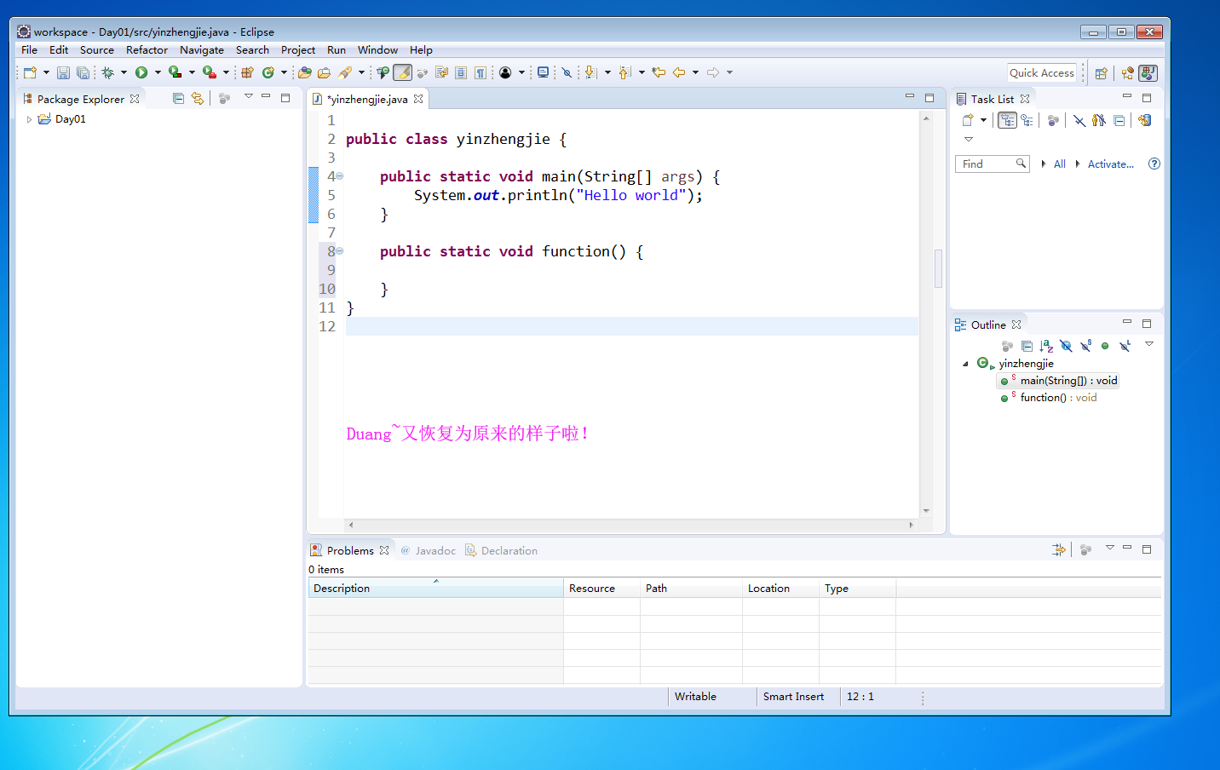The image size is (1220, 770).
Task: Click the Quick Access search field
Action: click(x=1041, y=73)
